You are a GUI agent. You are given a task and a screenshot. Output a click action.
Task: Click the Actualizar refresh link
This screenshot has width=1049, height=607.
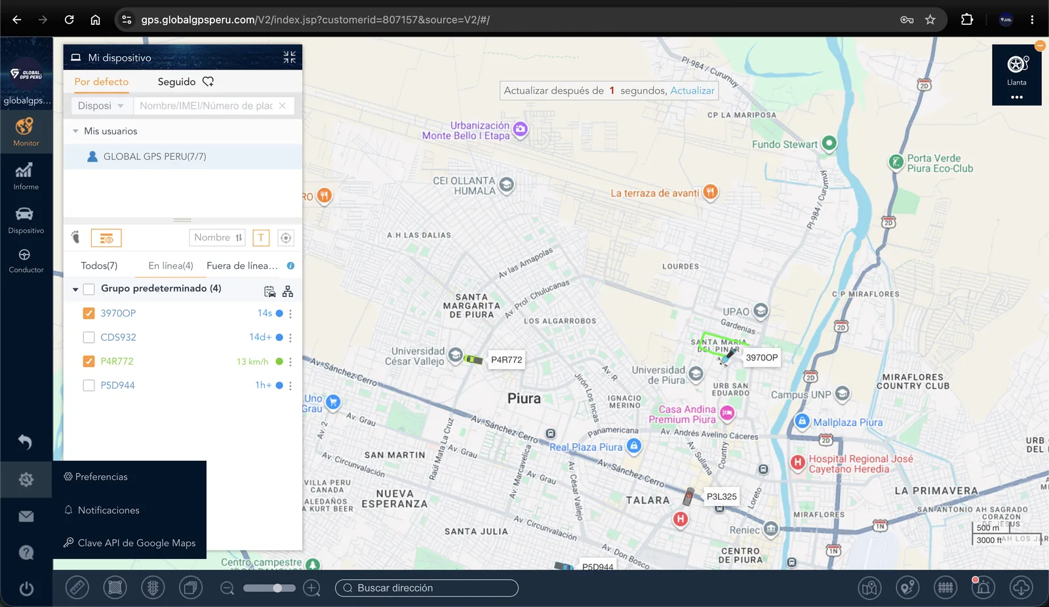tap(692, 90)
